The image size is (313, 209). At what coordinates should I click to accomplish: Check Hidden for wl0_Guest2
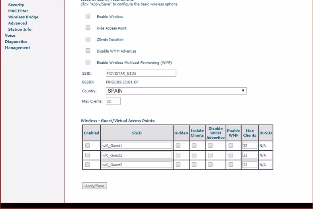pos(178,155)
